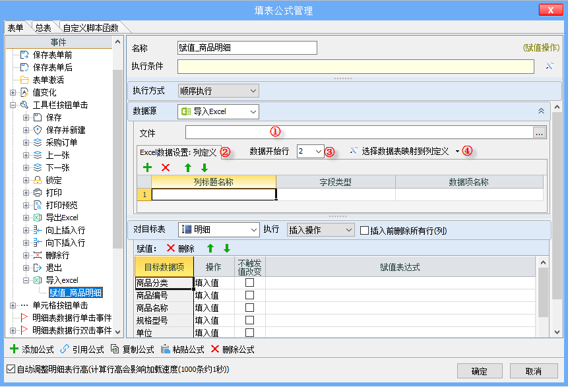
Task: Click the 值变化 event icon
Action: (24, 92)
